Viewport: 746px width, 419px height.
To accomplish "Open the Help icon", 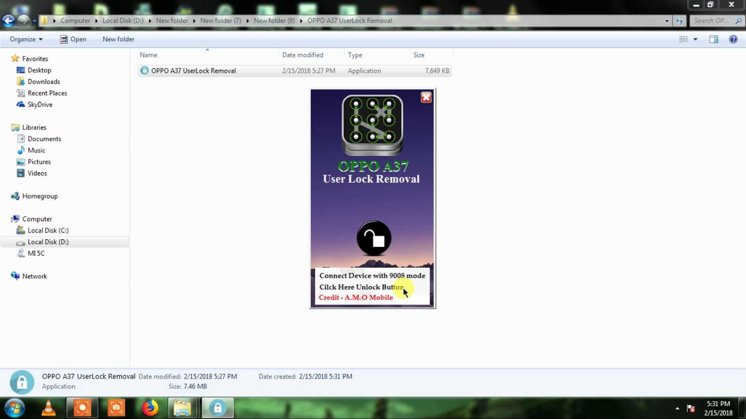I will 733,39.
